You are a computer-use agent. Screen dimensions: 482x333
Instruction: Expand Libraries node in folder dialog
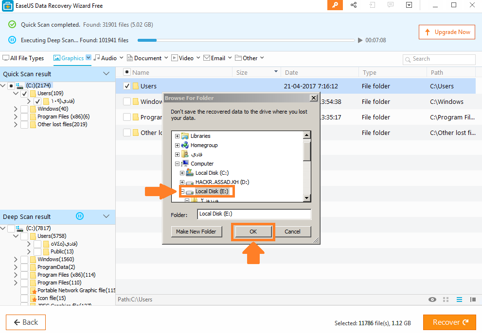coord(177,136)
